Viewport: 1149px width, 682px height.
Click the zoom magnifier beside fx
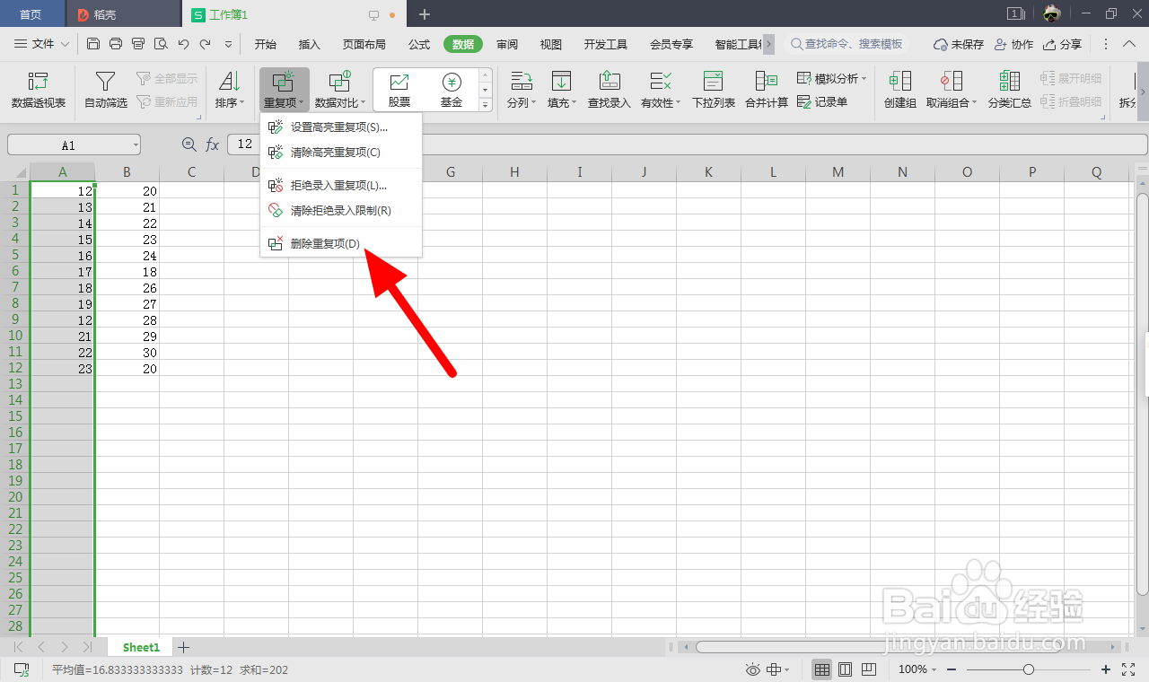click(189, 144)
